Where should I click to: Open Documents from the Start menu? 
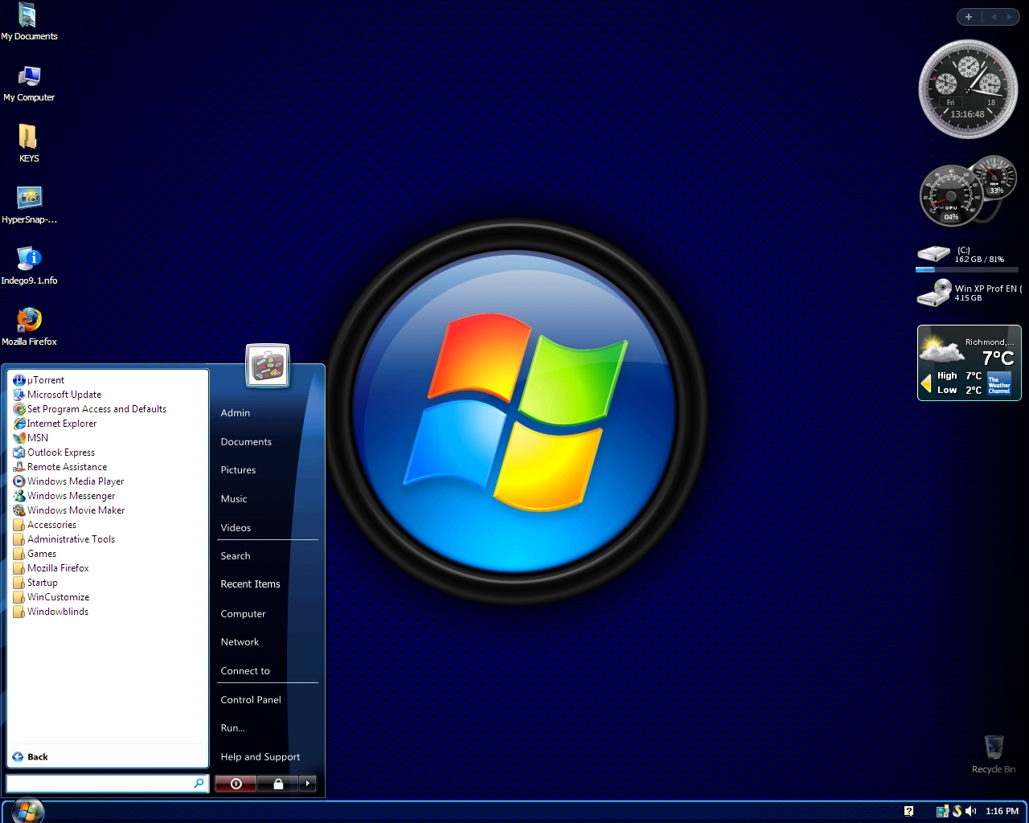tap(246, 442)
